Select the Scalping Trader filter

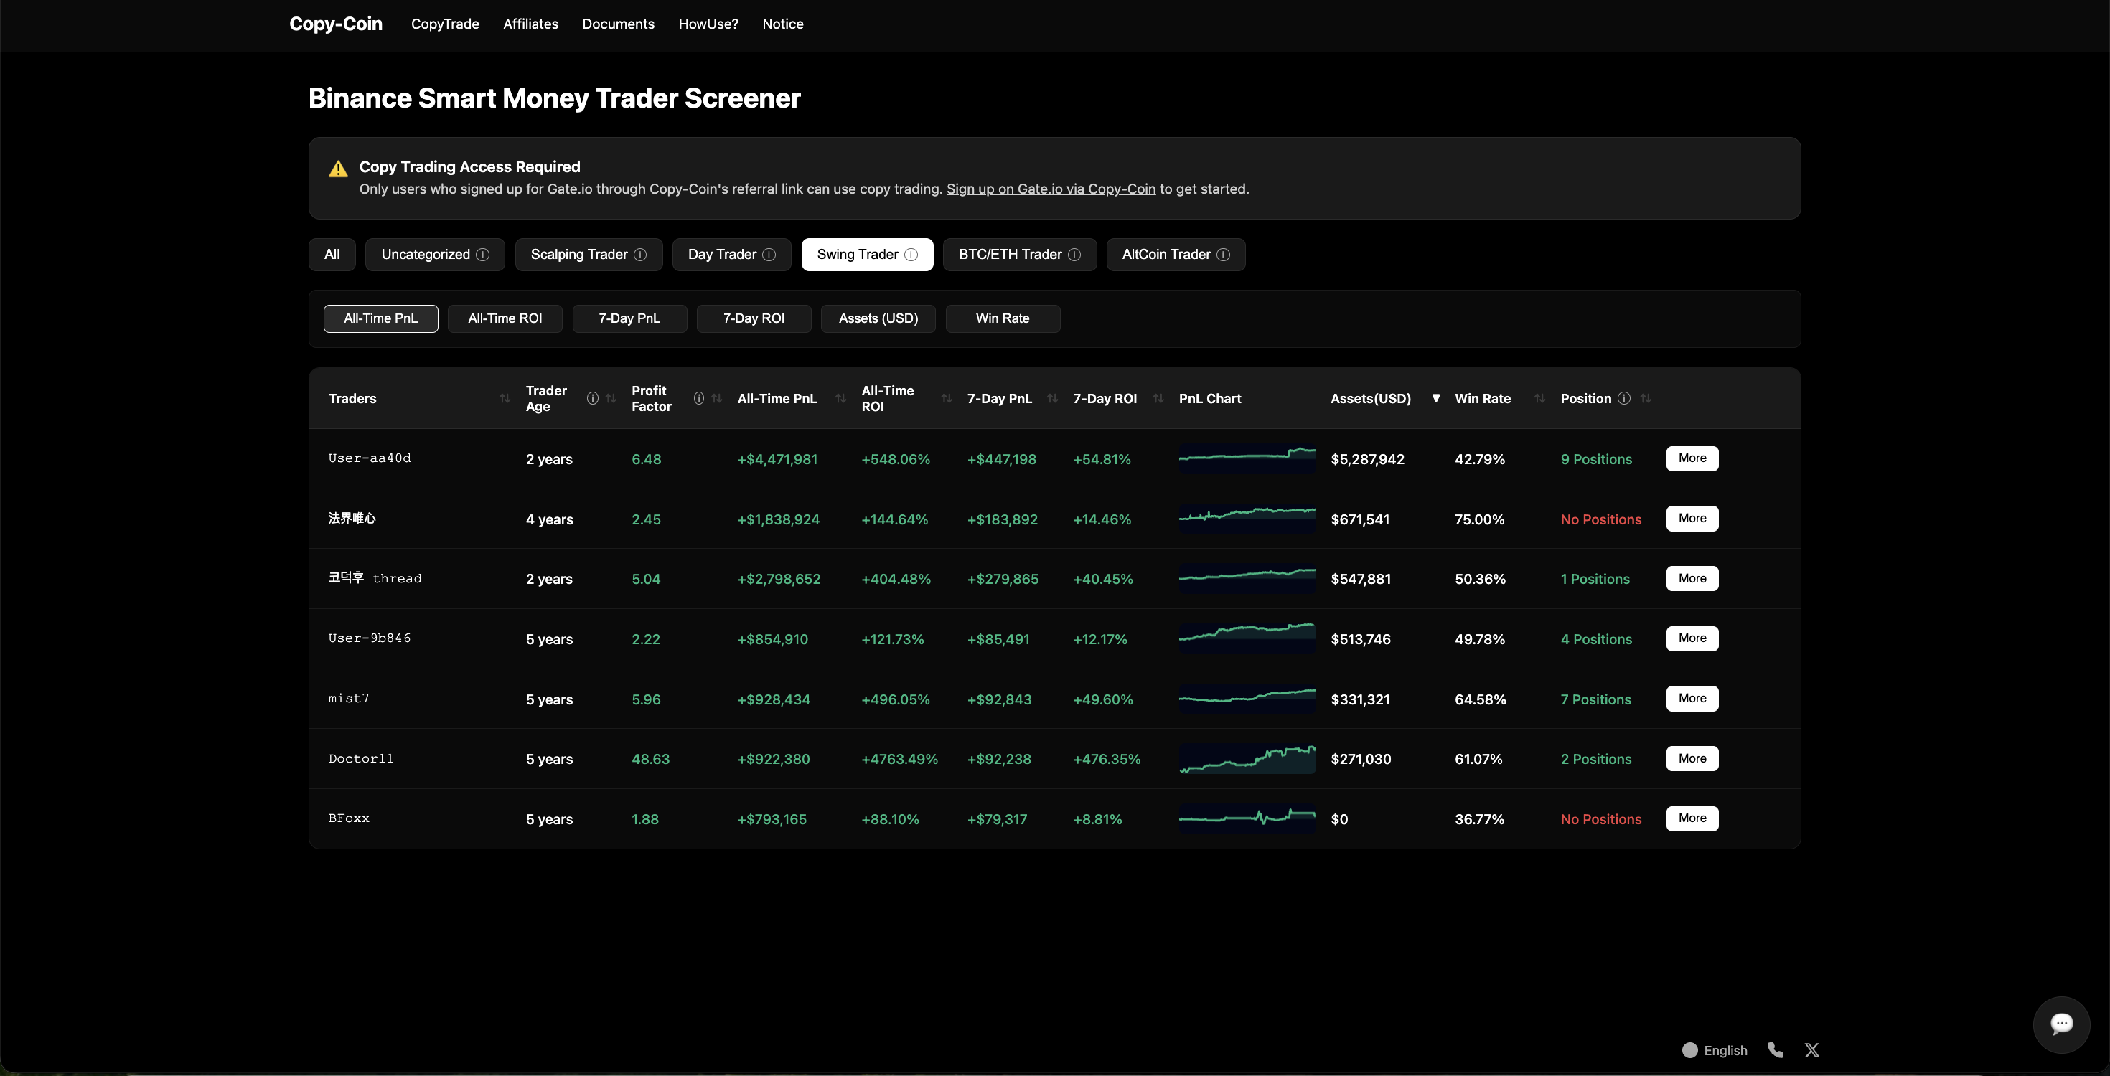pos(588,255)
